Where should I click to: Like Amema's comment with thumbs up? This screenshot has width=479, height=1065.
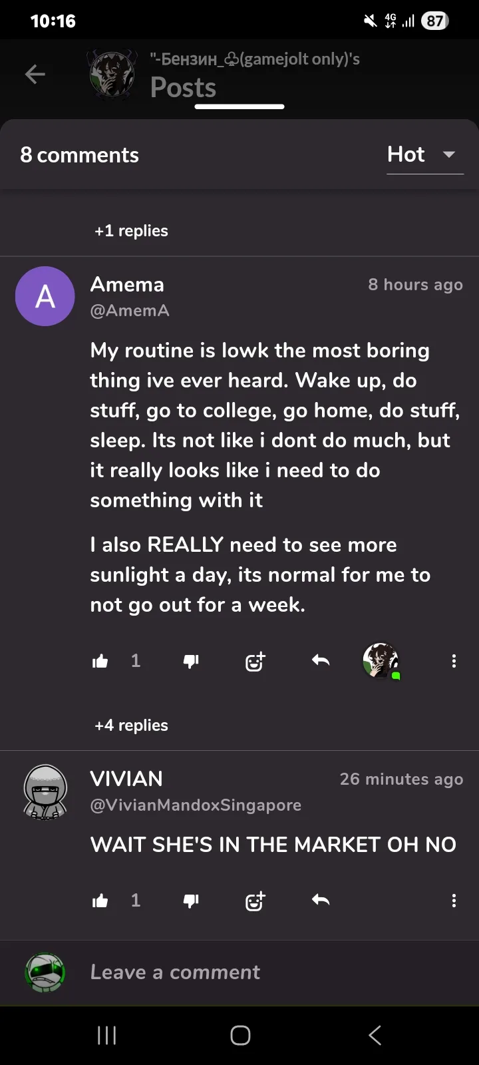[100, 661]
